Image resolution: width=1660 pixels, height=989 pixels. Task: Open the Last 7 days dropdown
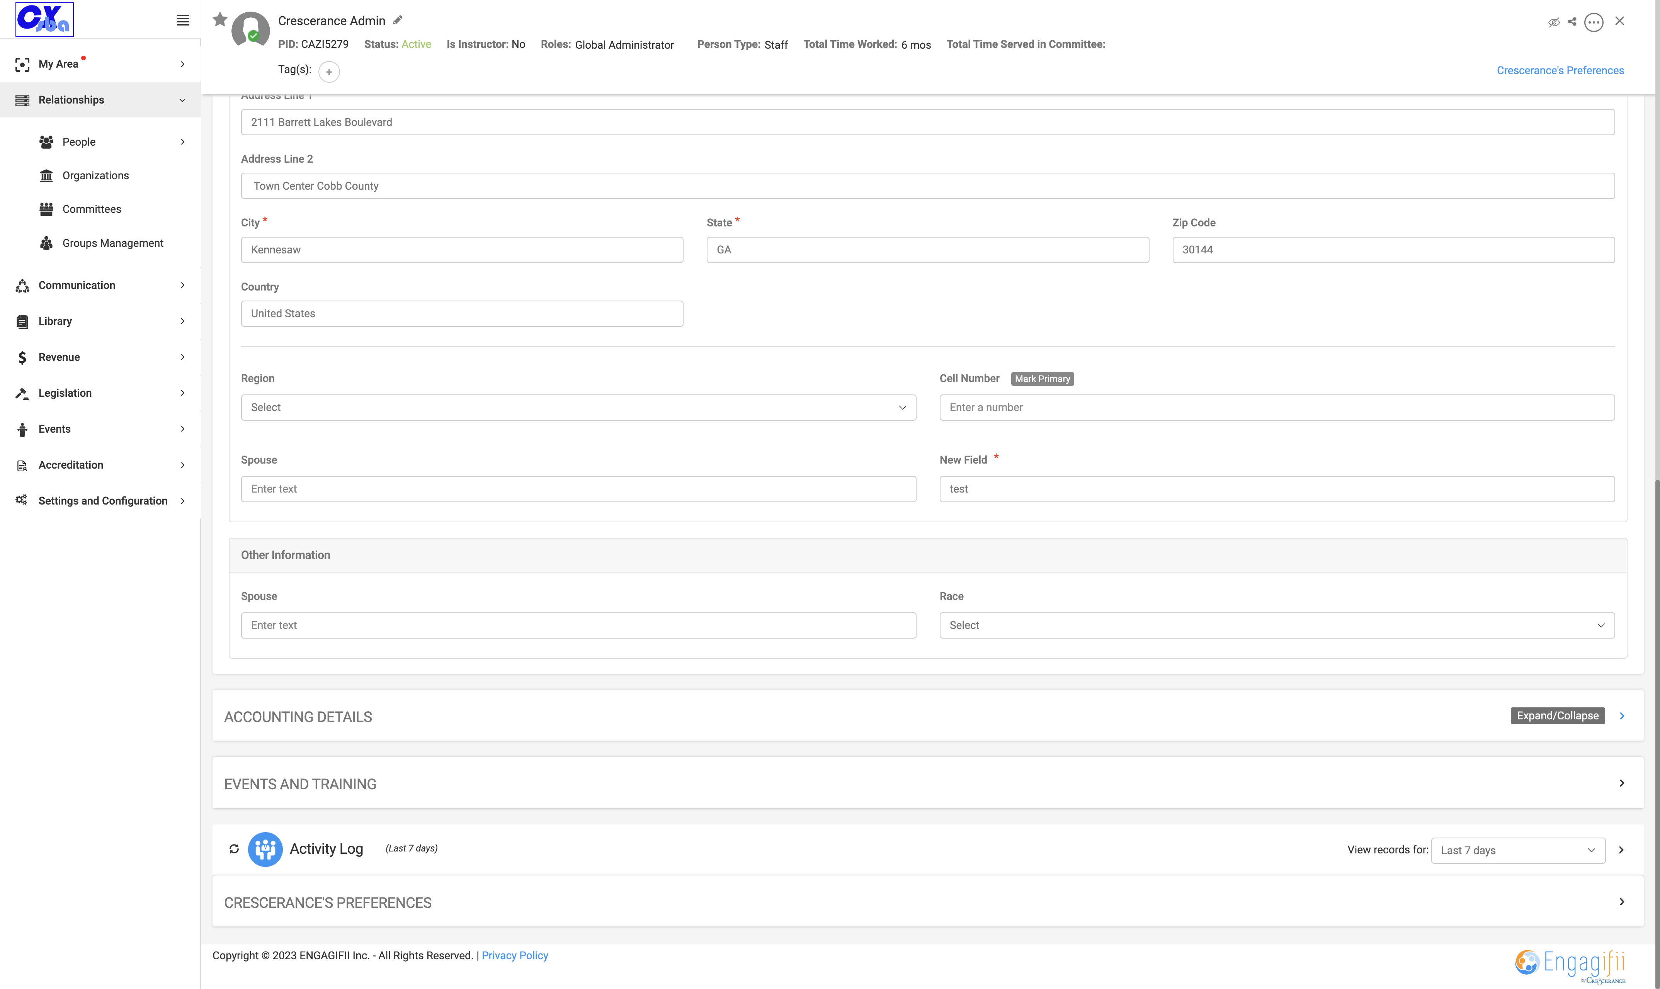click(1518, 850)
